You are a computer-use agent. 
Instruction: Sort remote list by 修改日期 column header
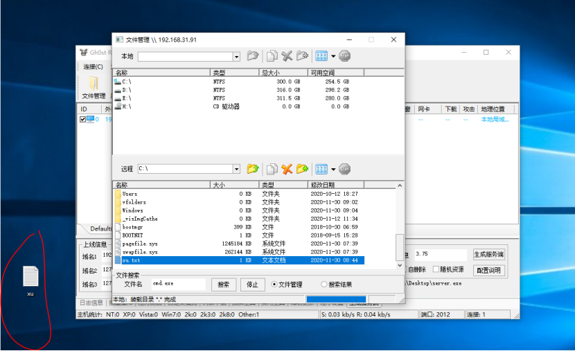click(336, 185)
